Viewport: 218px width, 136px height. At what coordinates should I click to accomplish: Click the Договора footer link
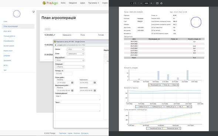click(85, 133)
